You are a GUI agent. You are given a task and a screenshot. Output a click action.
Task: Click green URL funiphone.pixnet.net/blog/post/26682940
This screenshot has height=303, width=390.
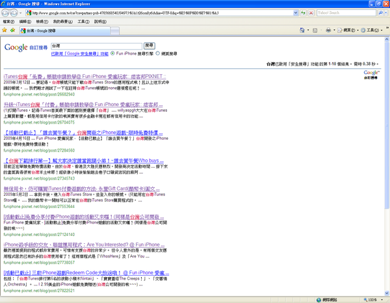39,94
